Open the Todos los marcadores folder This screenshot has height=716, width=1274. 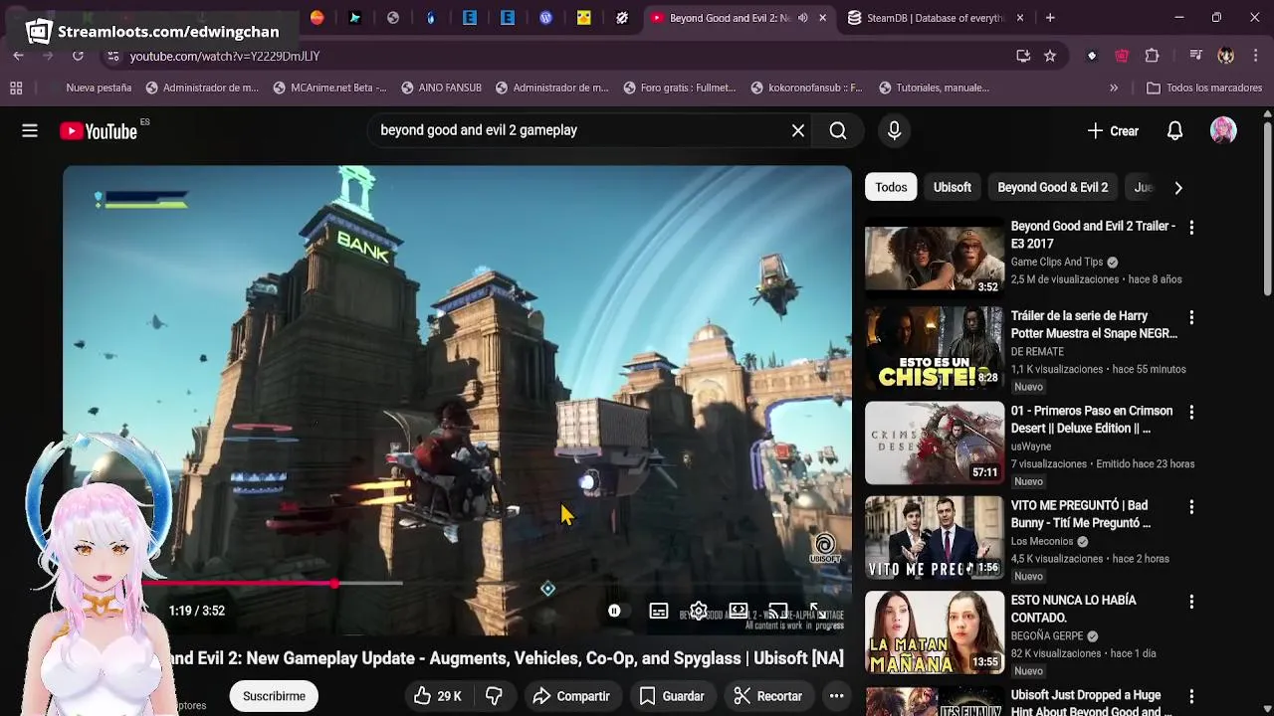tap(1204, 88)
